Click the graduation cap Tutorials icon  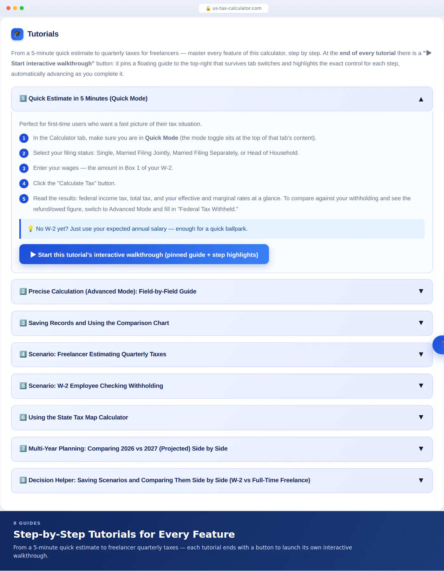click(x=17, y=34)
